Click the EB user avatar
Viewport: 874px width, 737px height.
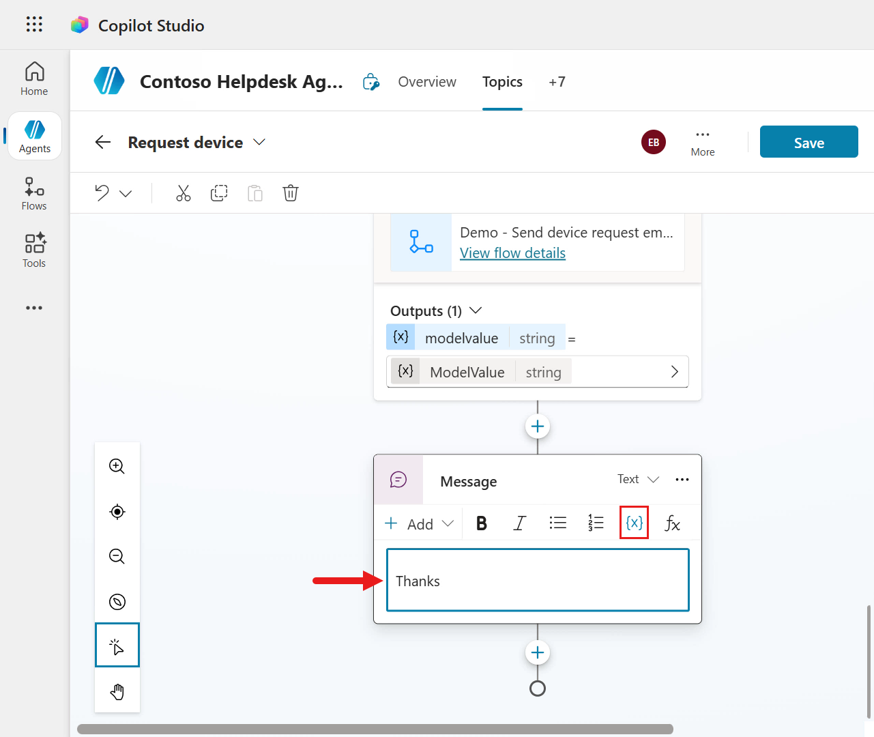point(654,142)
